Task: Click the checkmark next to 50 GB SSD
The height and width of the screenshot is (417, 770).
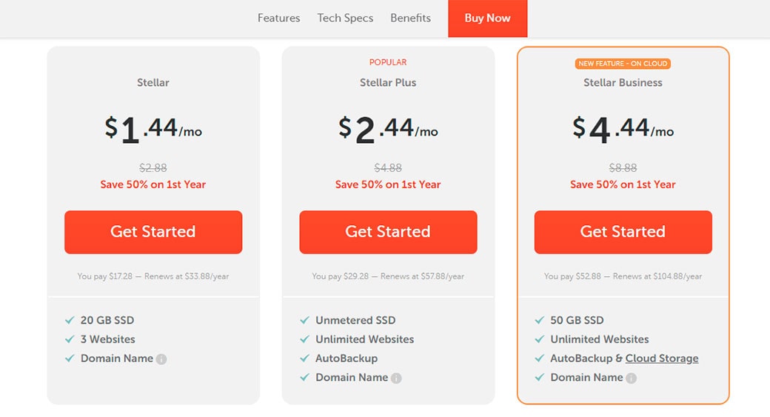Action: coord(539,321)
